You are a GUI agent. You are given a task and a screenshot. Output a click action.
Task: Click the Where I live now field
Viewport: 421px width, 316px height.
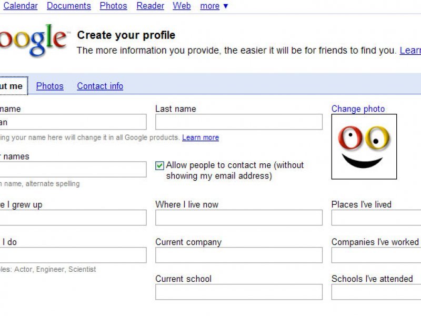(x=239, y=218)
